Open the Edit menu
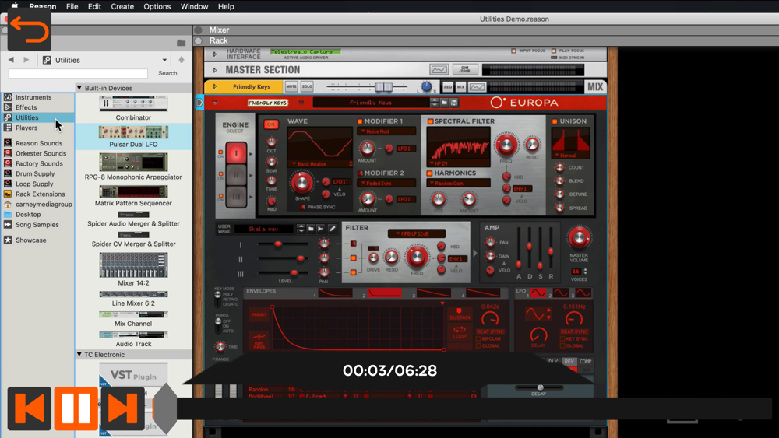This screenshot has width=779, height=438. coord(94,6)
